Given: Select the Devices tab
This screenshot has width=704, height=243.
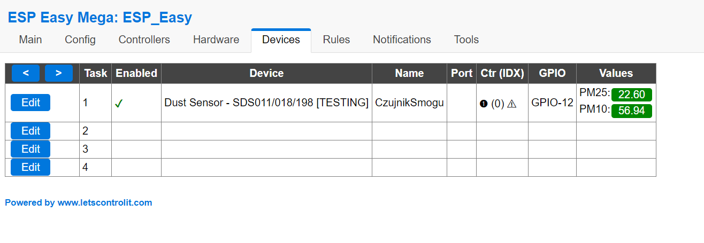Looking at the screenshot, I should (x=281, y=40).
